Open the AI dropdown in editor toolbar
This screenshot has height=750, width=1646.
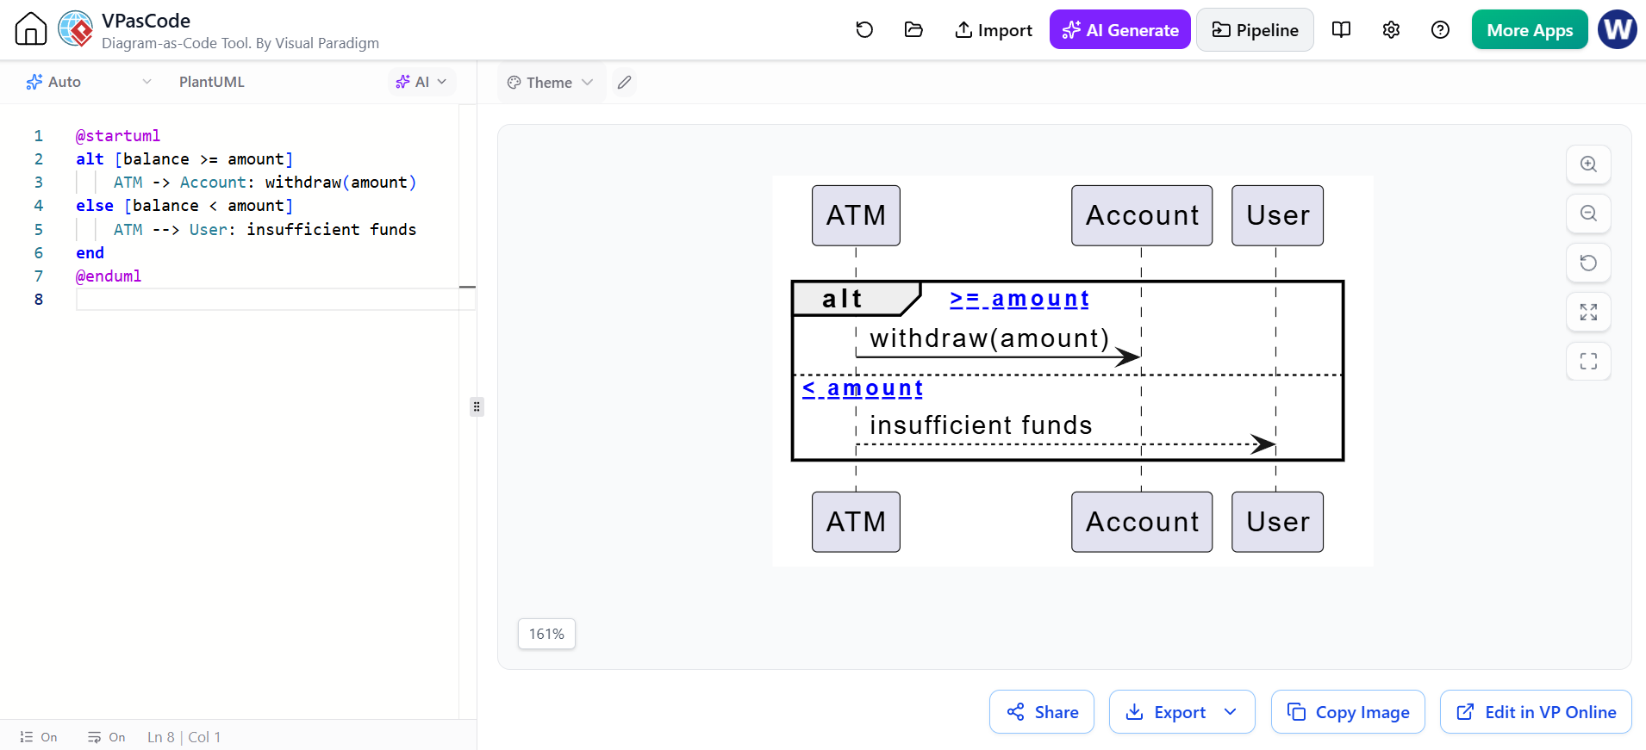[421, 82]
